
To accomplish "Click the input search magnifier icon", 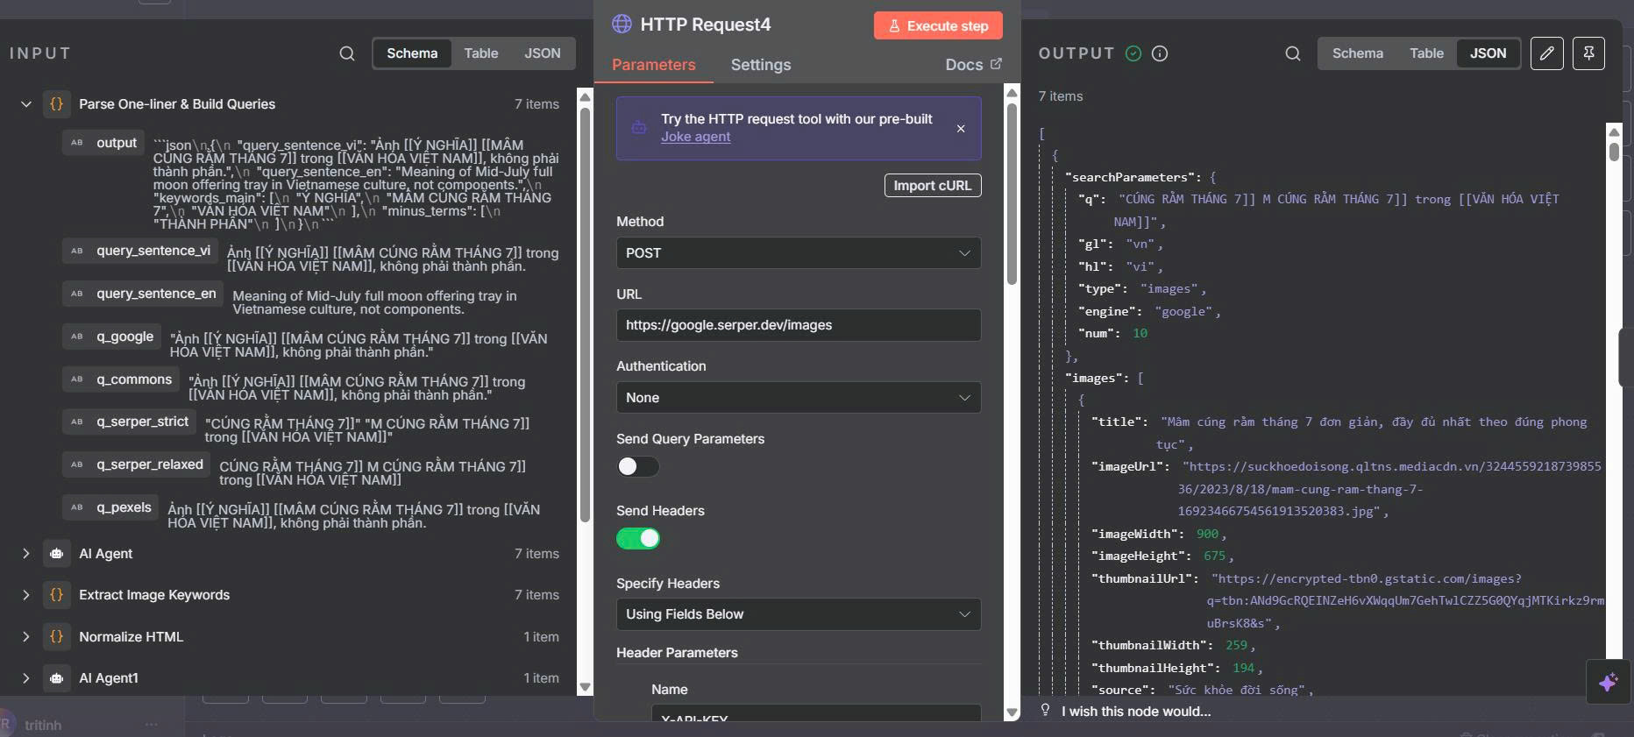I will [347, 53].
